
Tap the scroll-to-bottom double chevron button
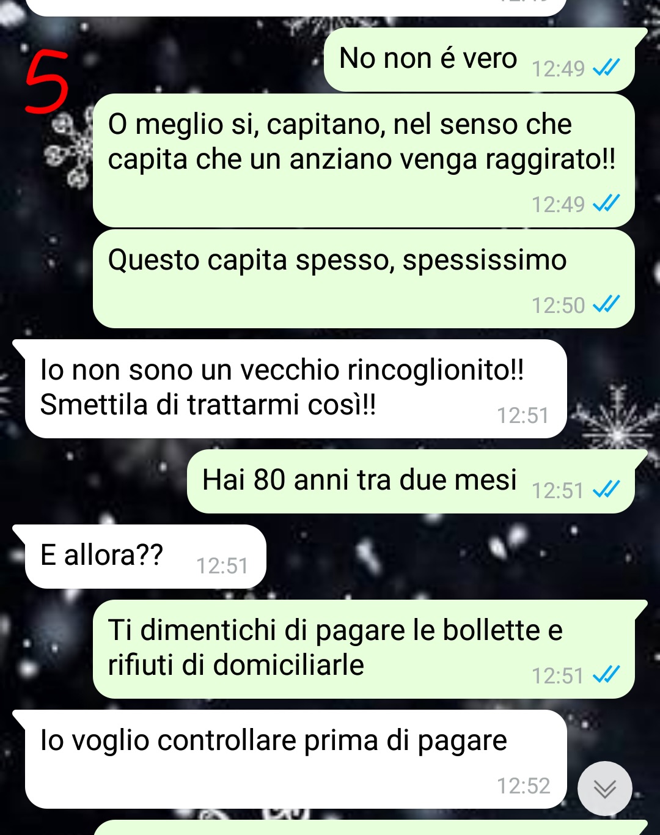[x=605, y=789]
